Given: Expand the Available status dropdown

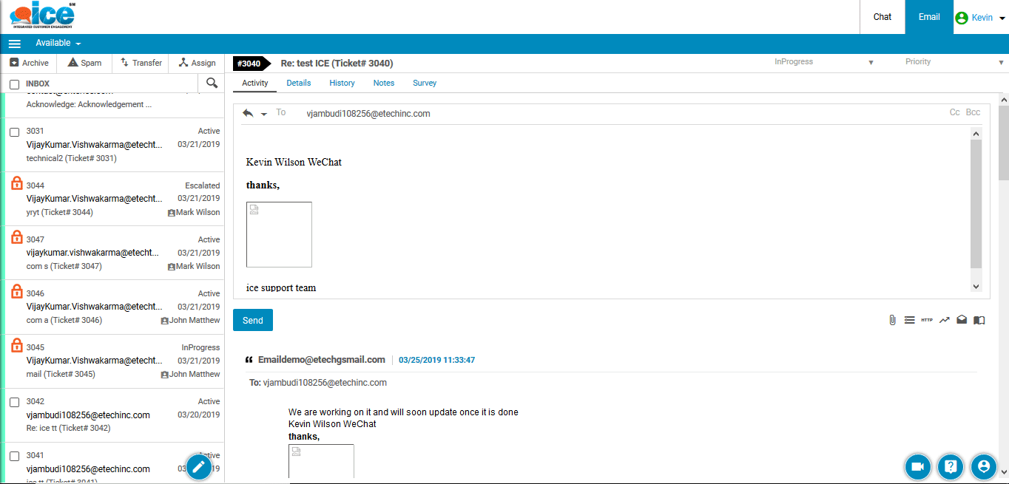Looking at the screenshot, I should 58,44.
